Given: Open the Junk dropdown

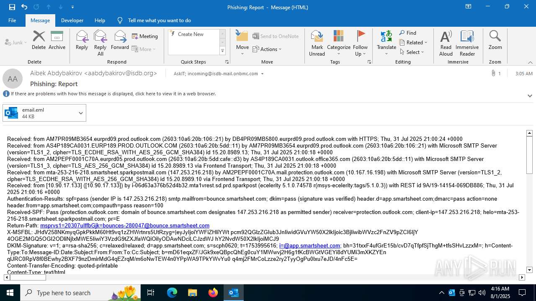Looking at the screenshot, I should pyautogui.click(x=16, y=42).
